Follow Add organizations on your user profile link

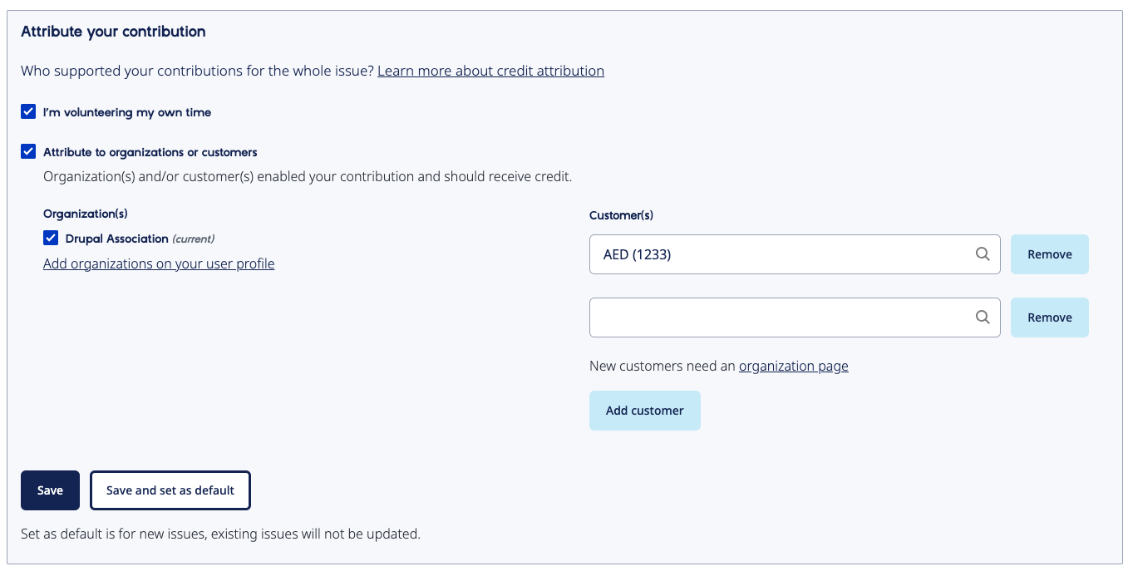coord(159,263)
